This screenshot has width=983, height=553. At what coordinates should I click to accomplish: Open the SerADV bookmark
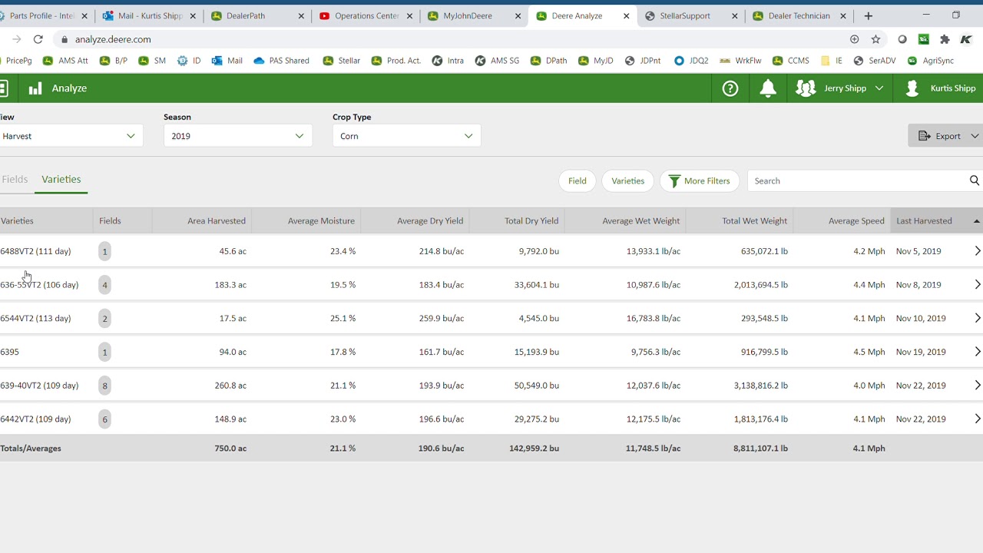(875, 61)
